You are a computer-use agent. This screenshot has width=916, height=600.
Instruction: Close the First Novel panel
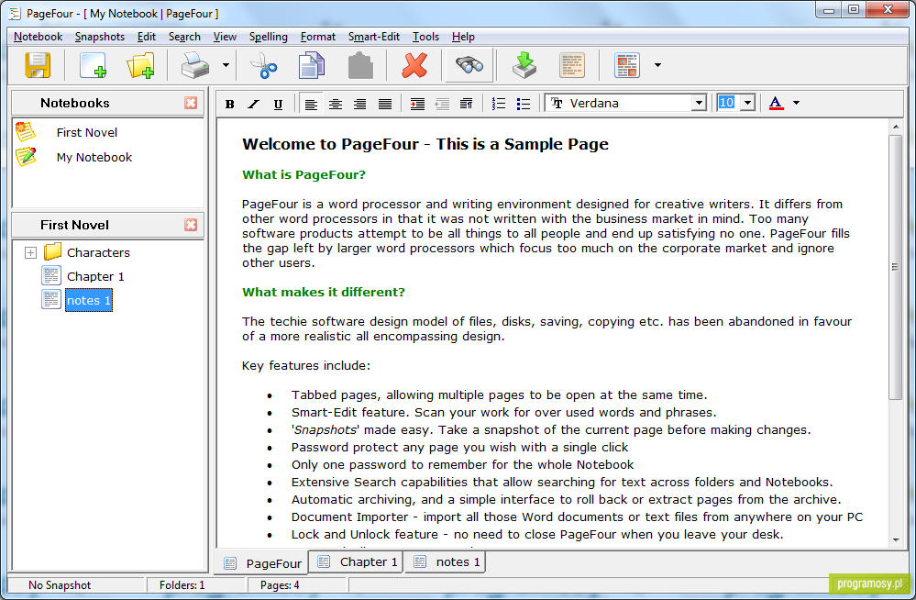click(x=191, y=225)
